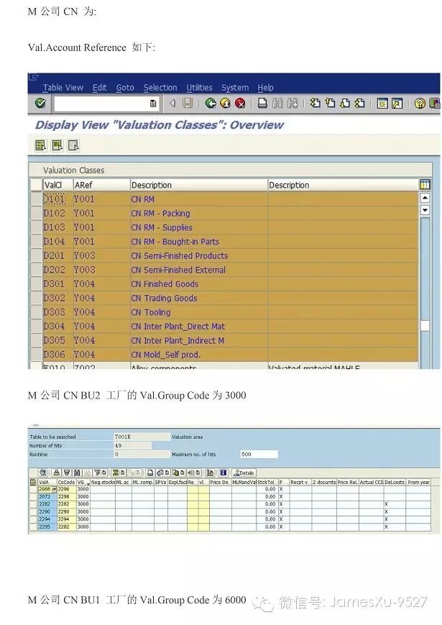The image size is (442, 625).
Task: Open the Utilities menu
Action: pyautogui.click(x=199, y=87)
